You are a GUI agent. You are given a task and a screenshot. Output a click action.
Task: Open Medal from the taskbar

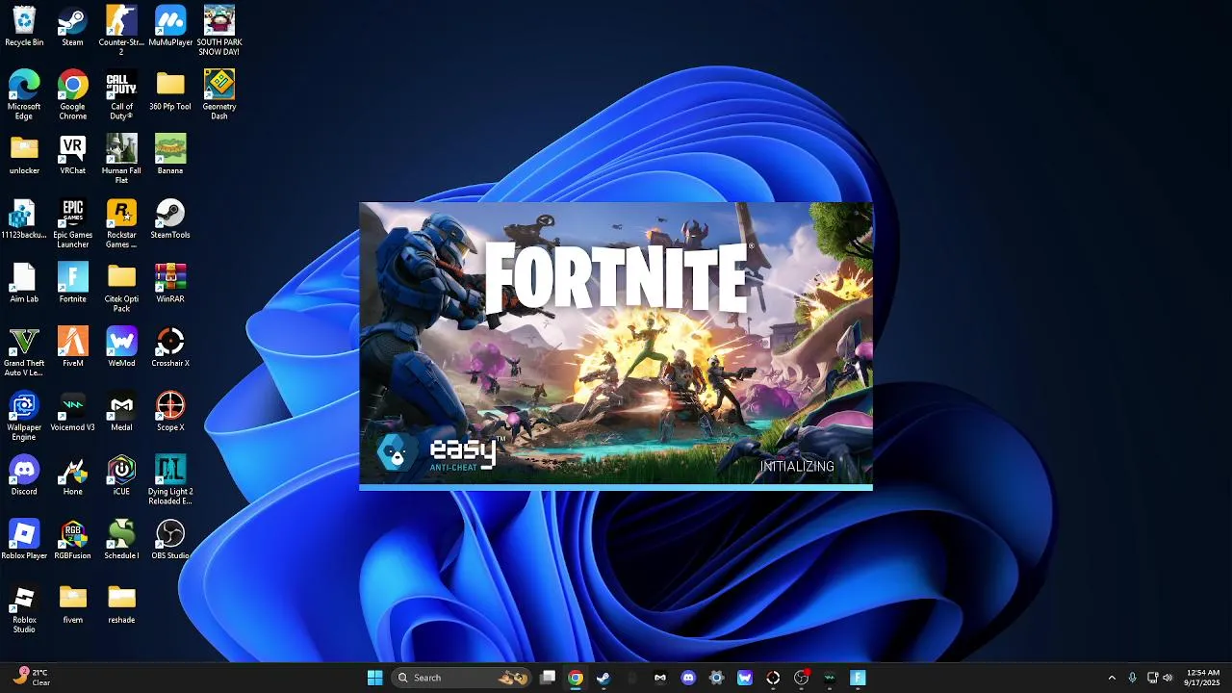(660, 678)
